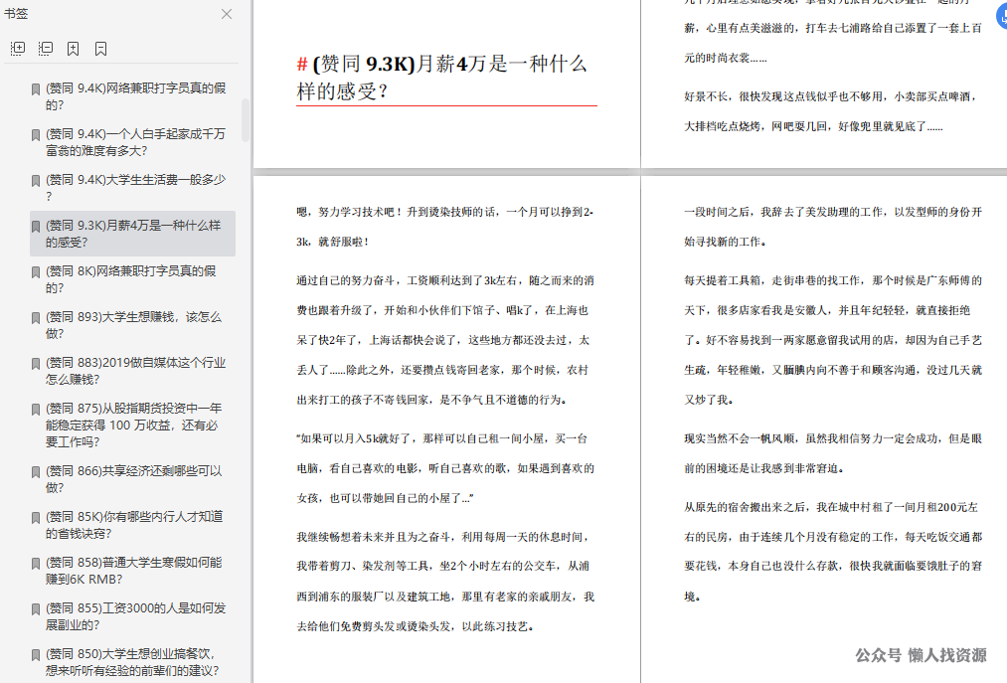
Task: Click the blue floating button at top right
Action: tap(1002, 16)
